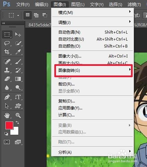Reset default foreground and background colors

pyautogui.click(x=6, y=134)
